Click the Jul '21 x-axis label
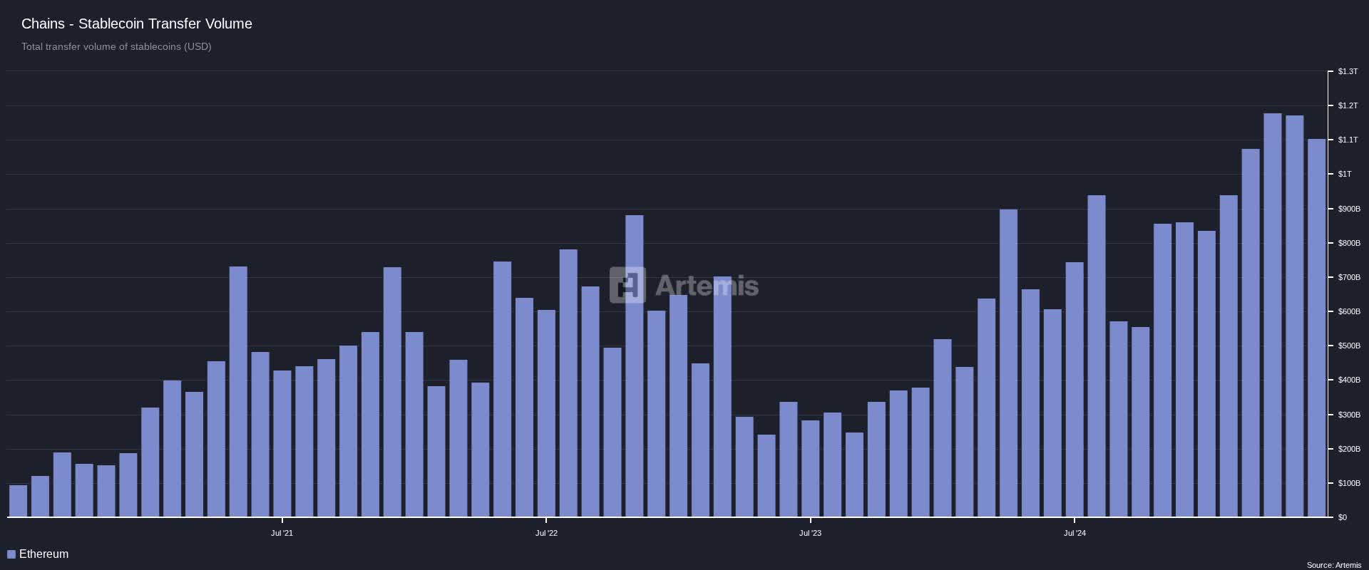The width and height of the screenshot is (1369, 570). coord(282,533)
